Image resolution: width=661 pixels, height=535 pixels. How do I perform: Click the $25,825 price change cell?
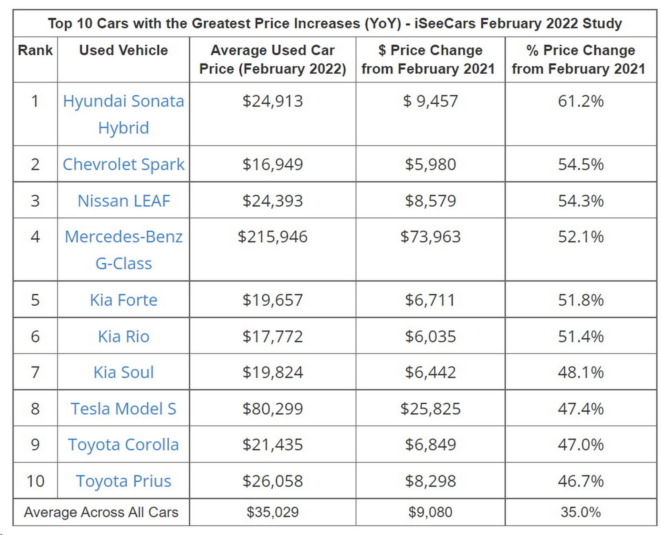click(x=430, y=409)
